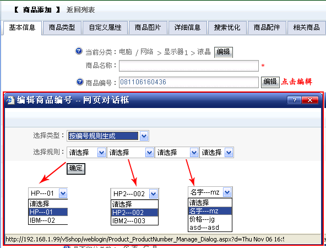Select the 搜索优化 tab
This screenshot has width=326, height=248.
click(x=227, y=28)
